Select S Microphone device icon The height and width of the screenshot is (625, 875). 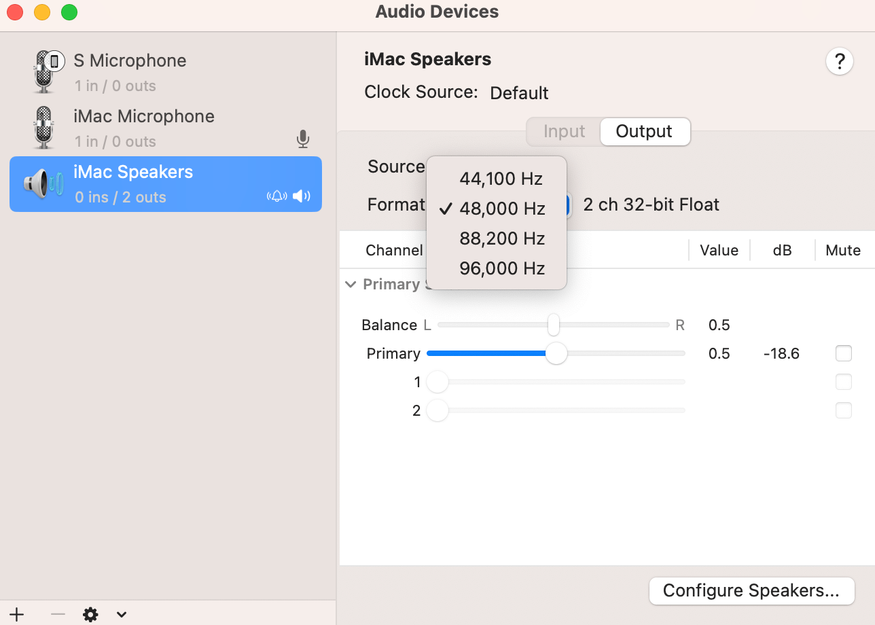pos(47,72)
